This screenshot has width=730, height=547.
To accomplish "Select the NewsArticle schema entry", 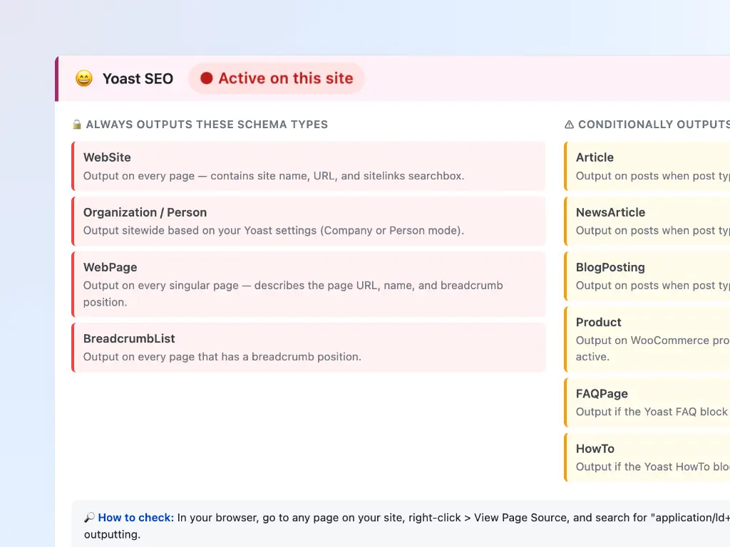I will (x=645, y=222).
